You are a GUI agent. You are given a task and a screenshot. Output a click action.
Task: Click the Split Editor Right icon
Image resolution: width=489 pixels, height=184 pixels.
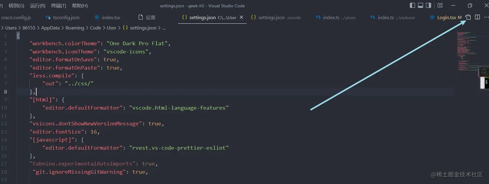(477, 17)
